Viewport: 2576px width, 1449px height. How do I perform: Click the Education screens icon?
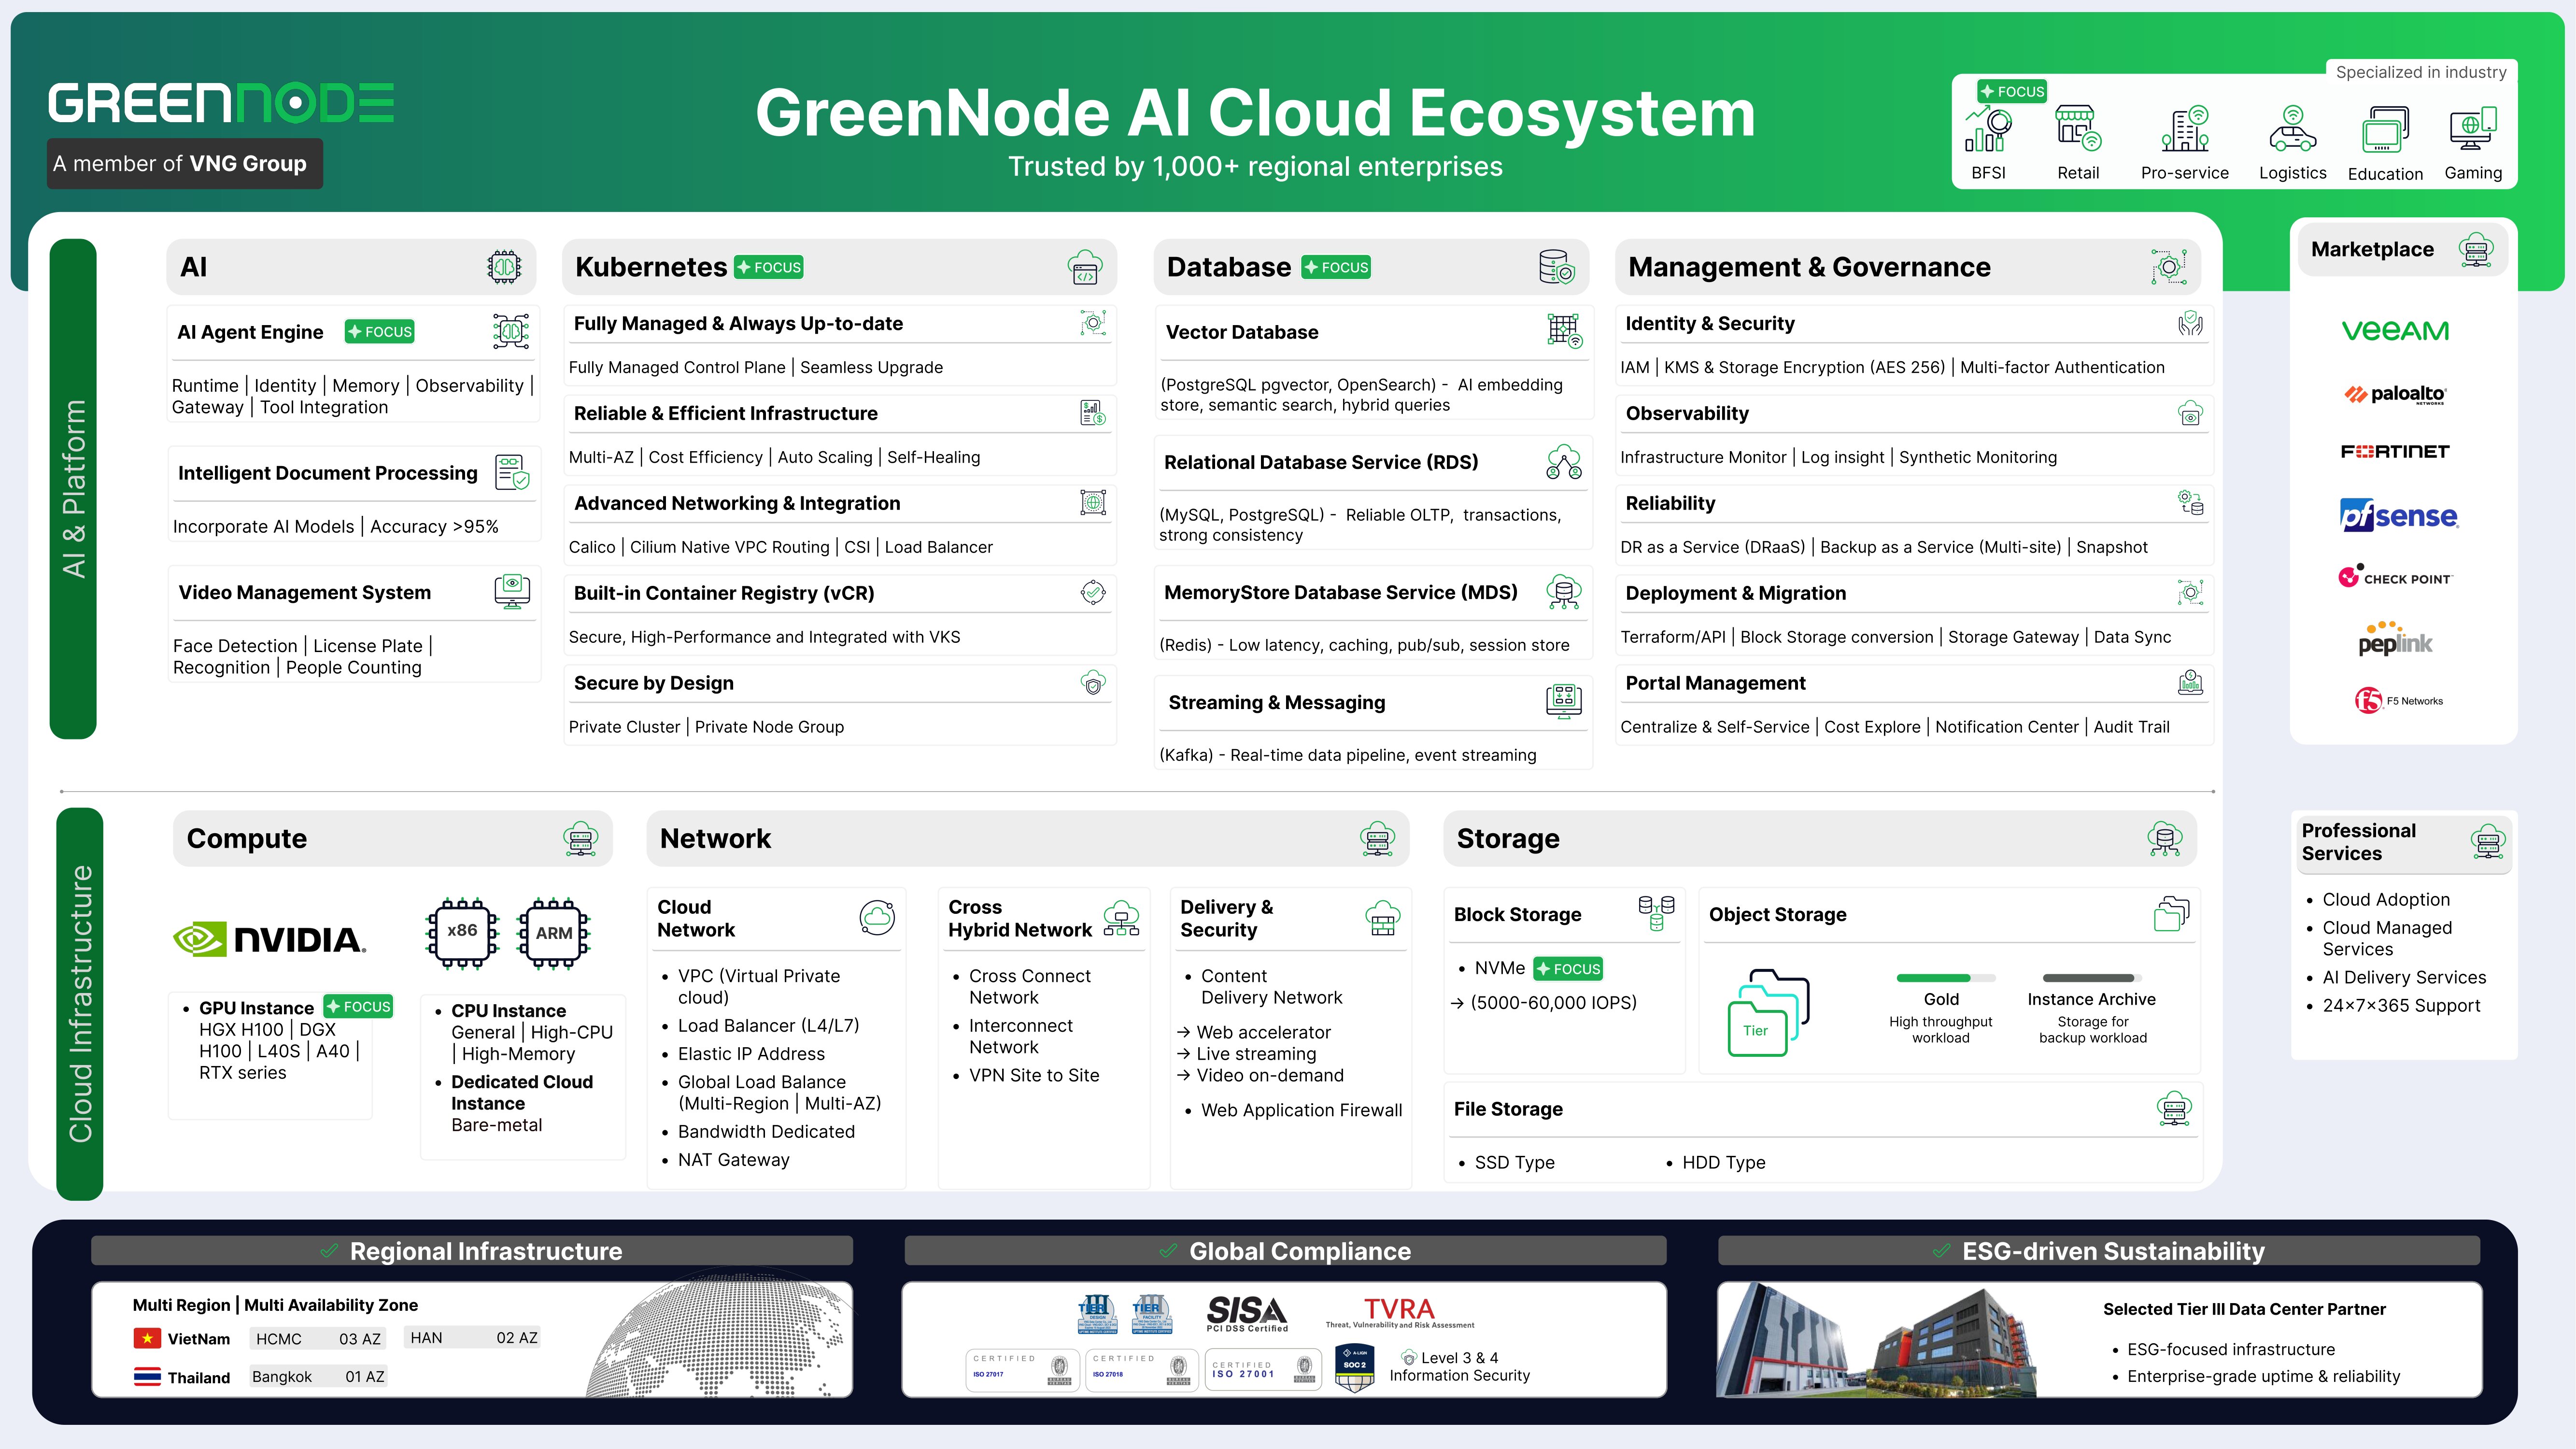(2385, 130)
